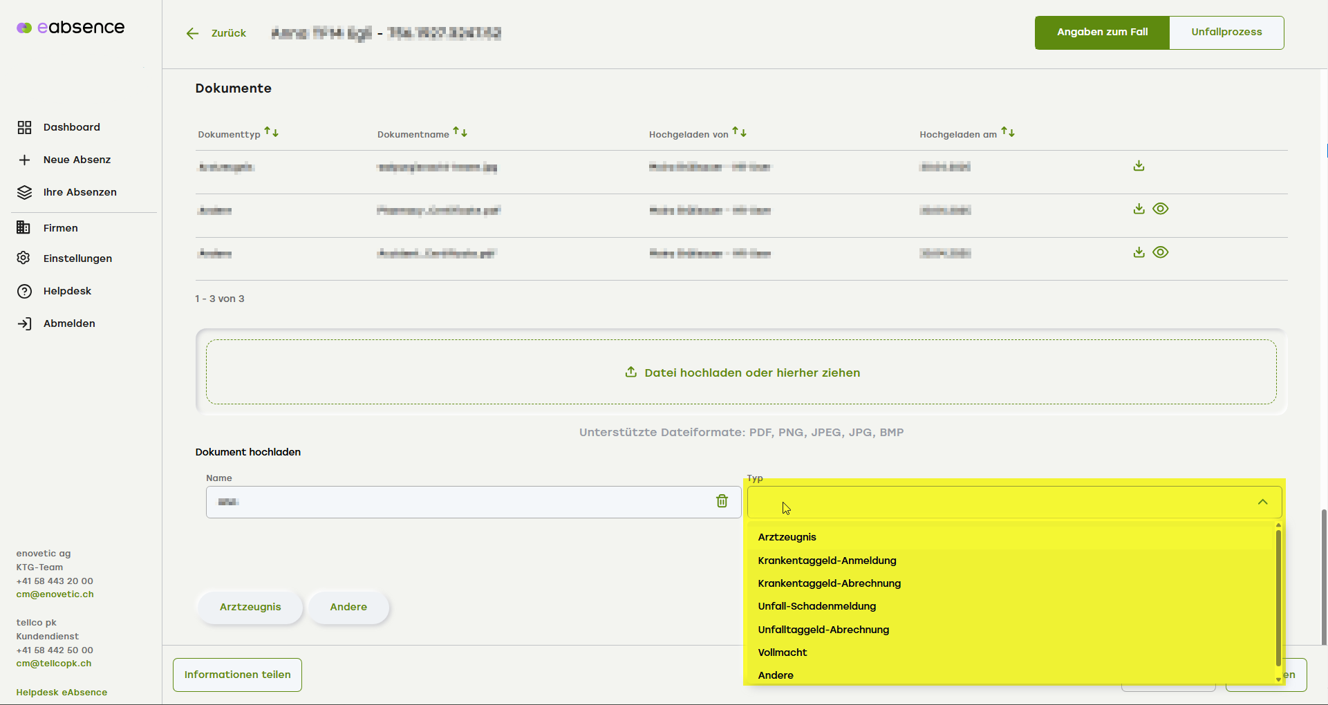Click the back arrow next to Zurück
Screen dimensions: 1328x705
[x=192, y=33]
